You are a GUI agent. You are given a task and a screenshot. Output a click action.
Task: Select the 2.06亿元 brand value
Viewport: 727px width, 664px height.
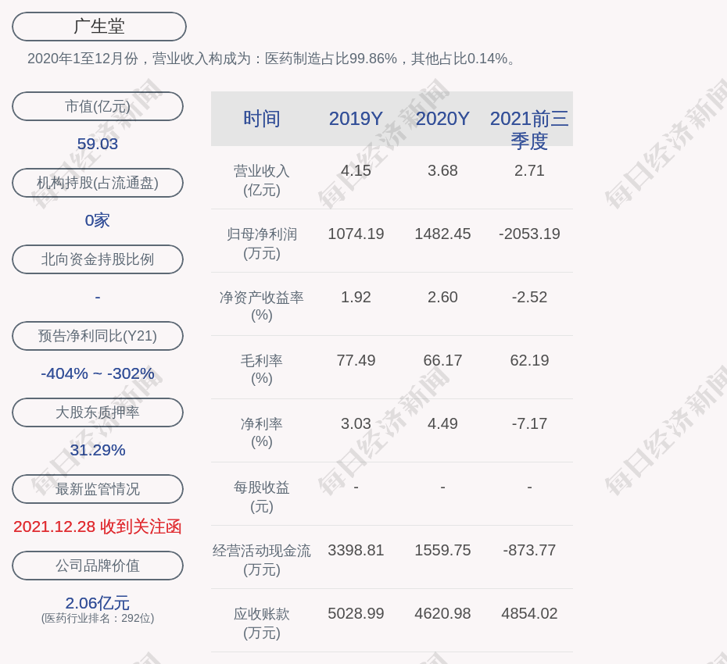[x=98, y=603]
